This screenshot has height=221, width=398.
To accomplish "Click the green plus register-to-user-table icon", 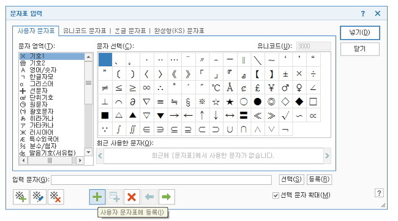I will pyautogui.click(x=97, y=197).
